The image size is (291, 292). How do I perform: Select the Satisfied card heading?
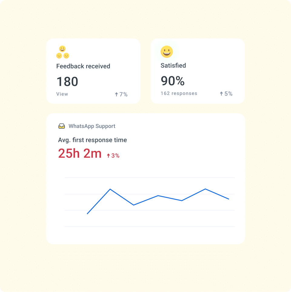click(173, 65)
